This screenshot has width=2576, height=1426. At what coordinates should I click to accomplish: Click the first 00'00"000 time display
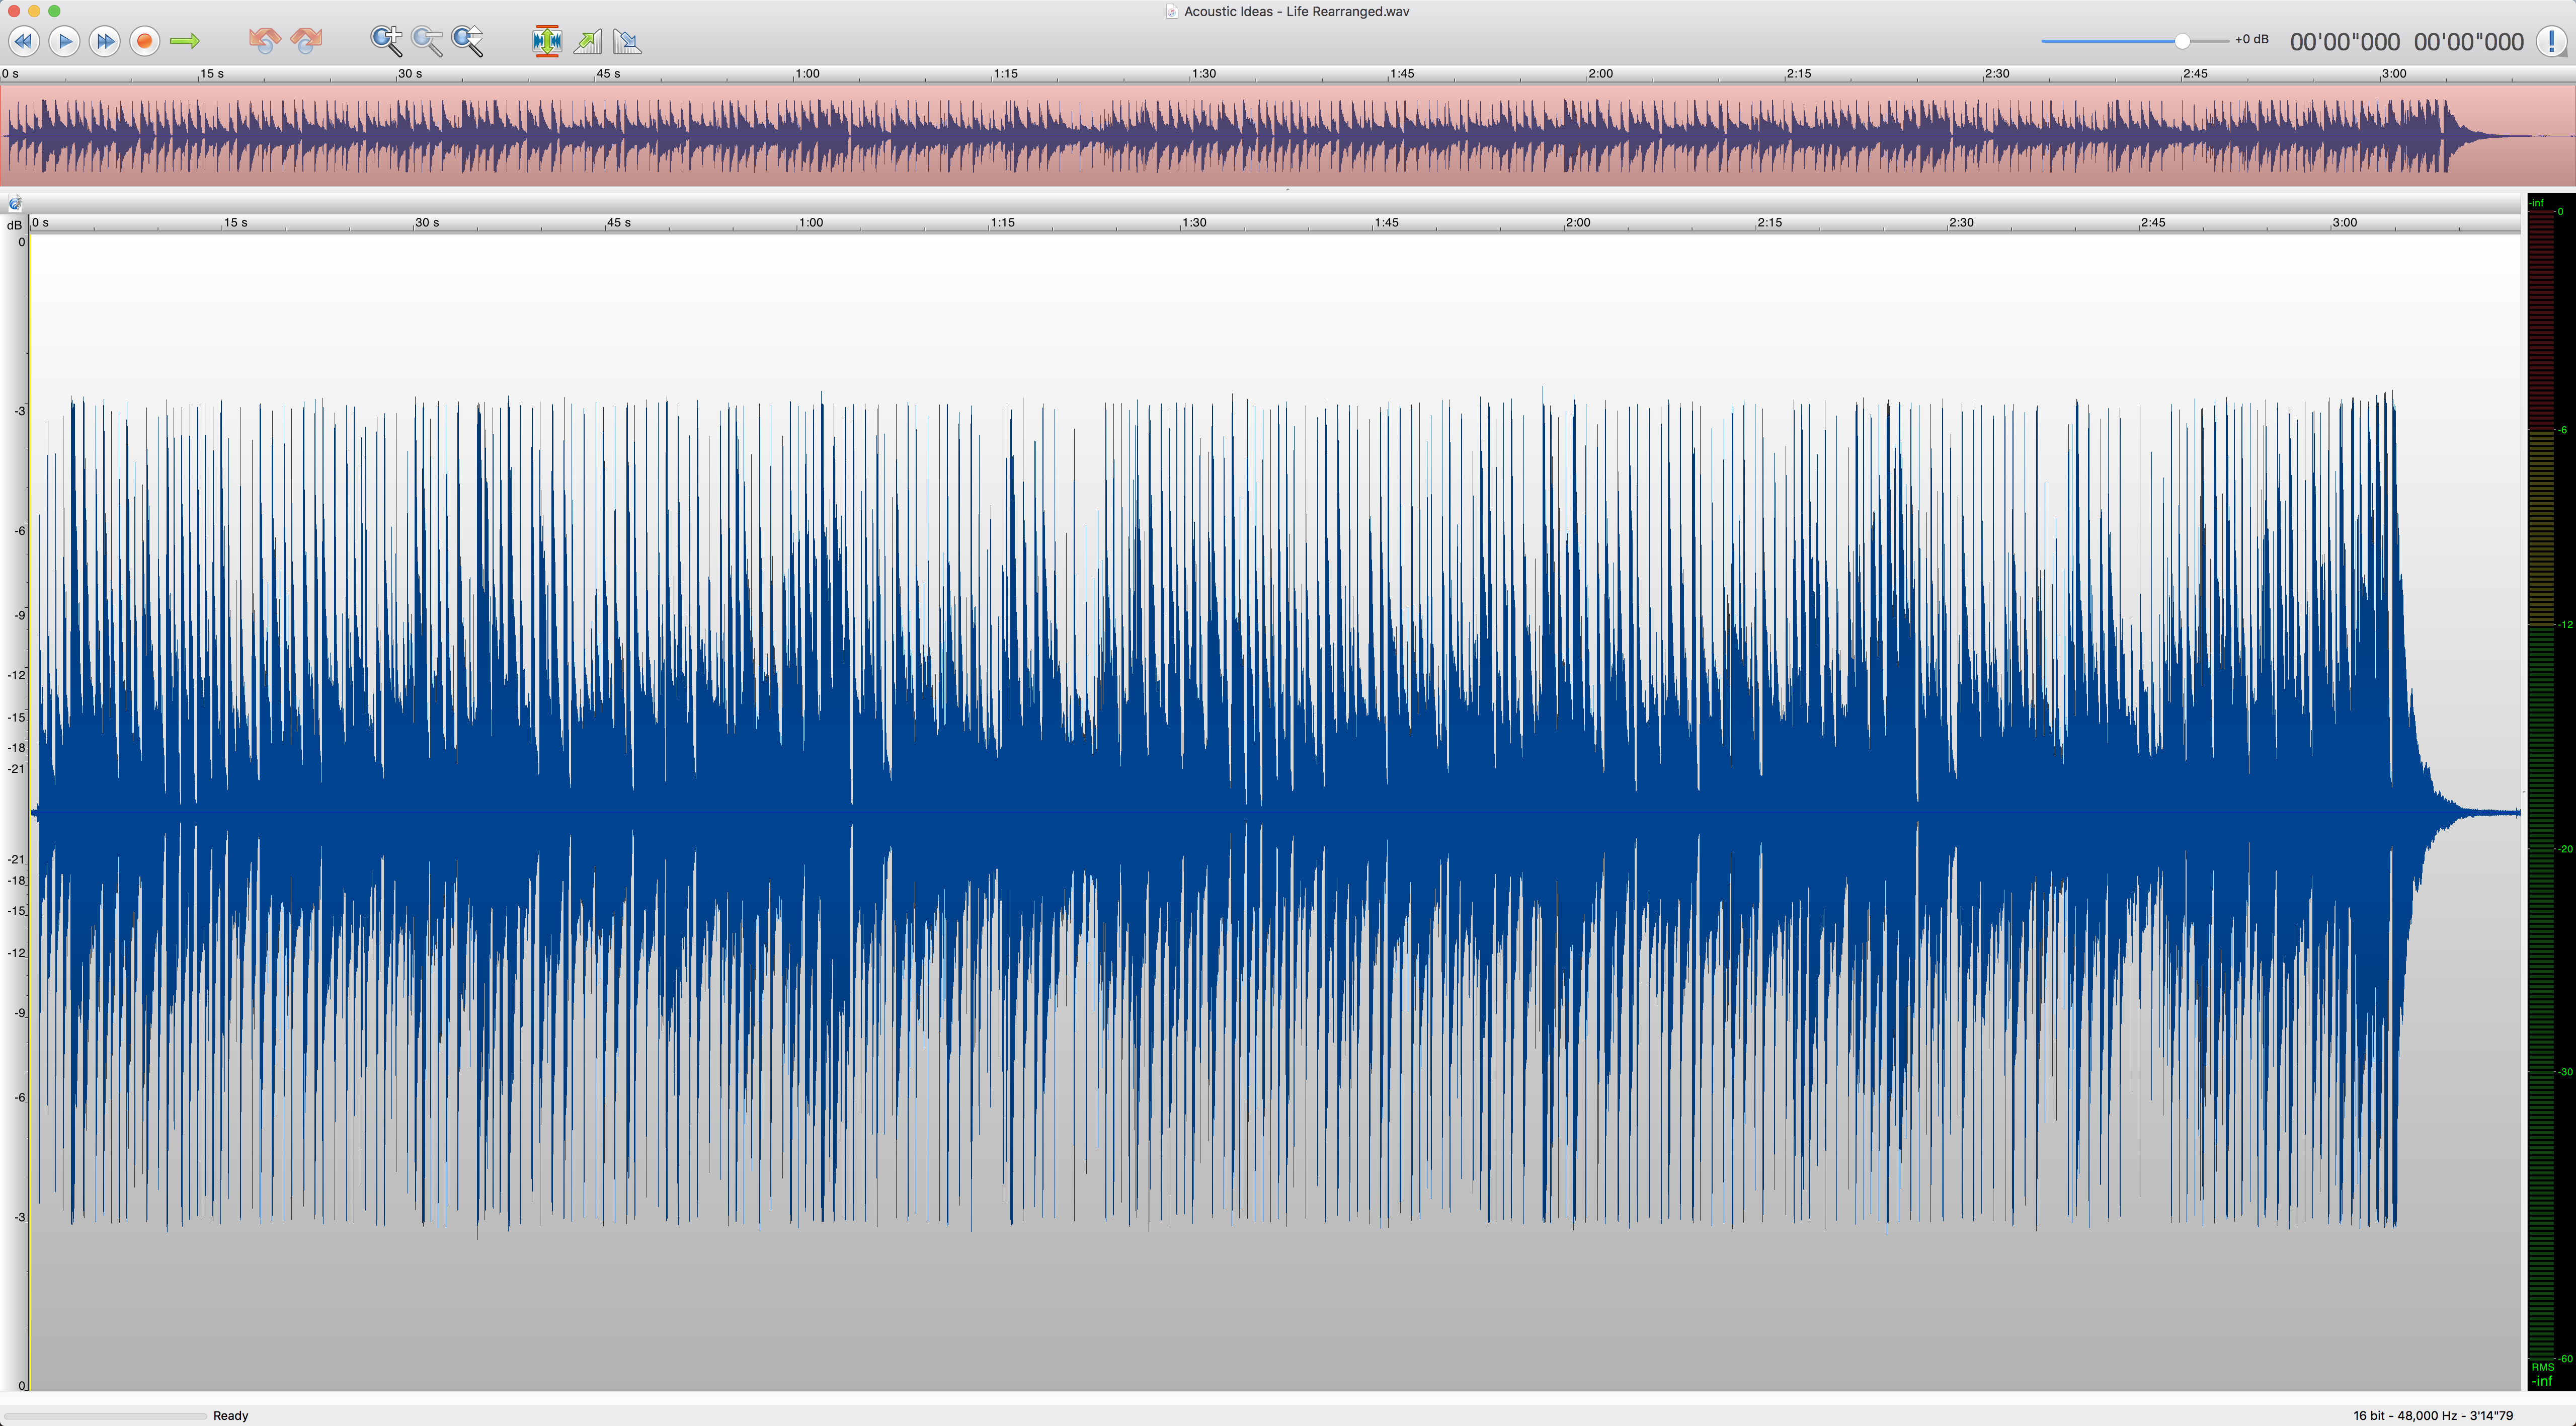click(2344, 42)
